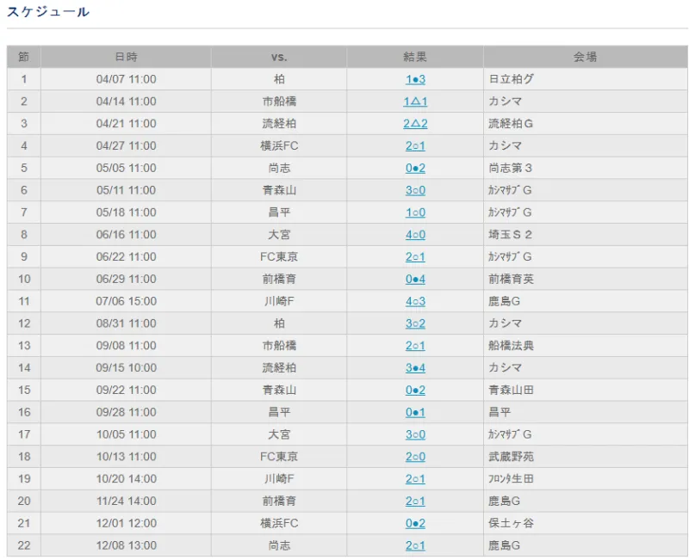Open result link for round 13 vs 市船橋
The width and height of the screenshot is (689, 560).
click(x=415, y=346)
